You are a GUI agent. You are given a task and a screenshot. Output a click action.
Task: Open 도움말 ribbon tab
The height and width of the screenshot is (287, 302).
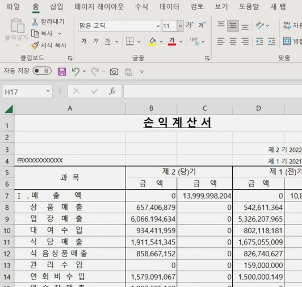click(249, 7)
